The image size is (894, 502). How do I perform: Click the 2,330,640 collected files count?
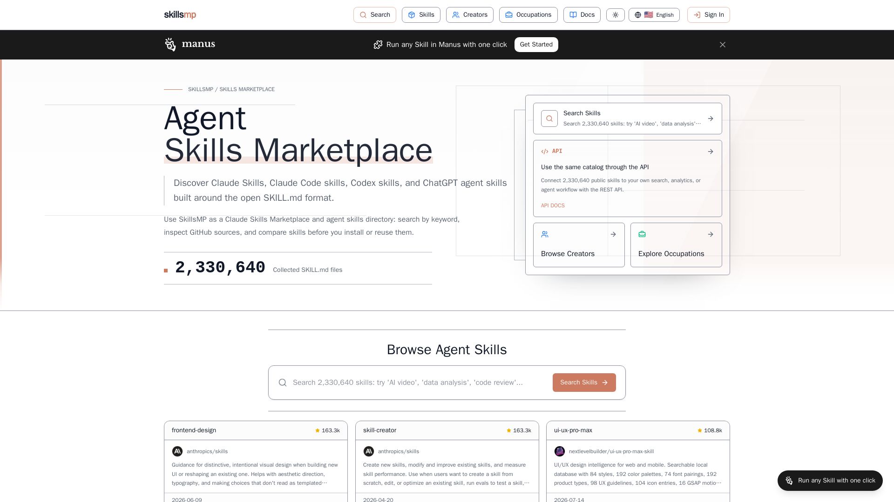[220, 268]
